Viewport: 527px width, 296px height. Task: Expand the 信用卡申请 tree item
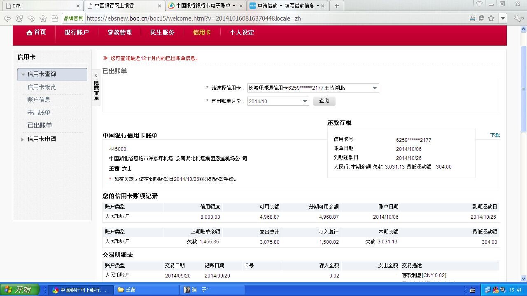pos(23,139)
